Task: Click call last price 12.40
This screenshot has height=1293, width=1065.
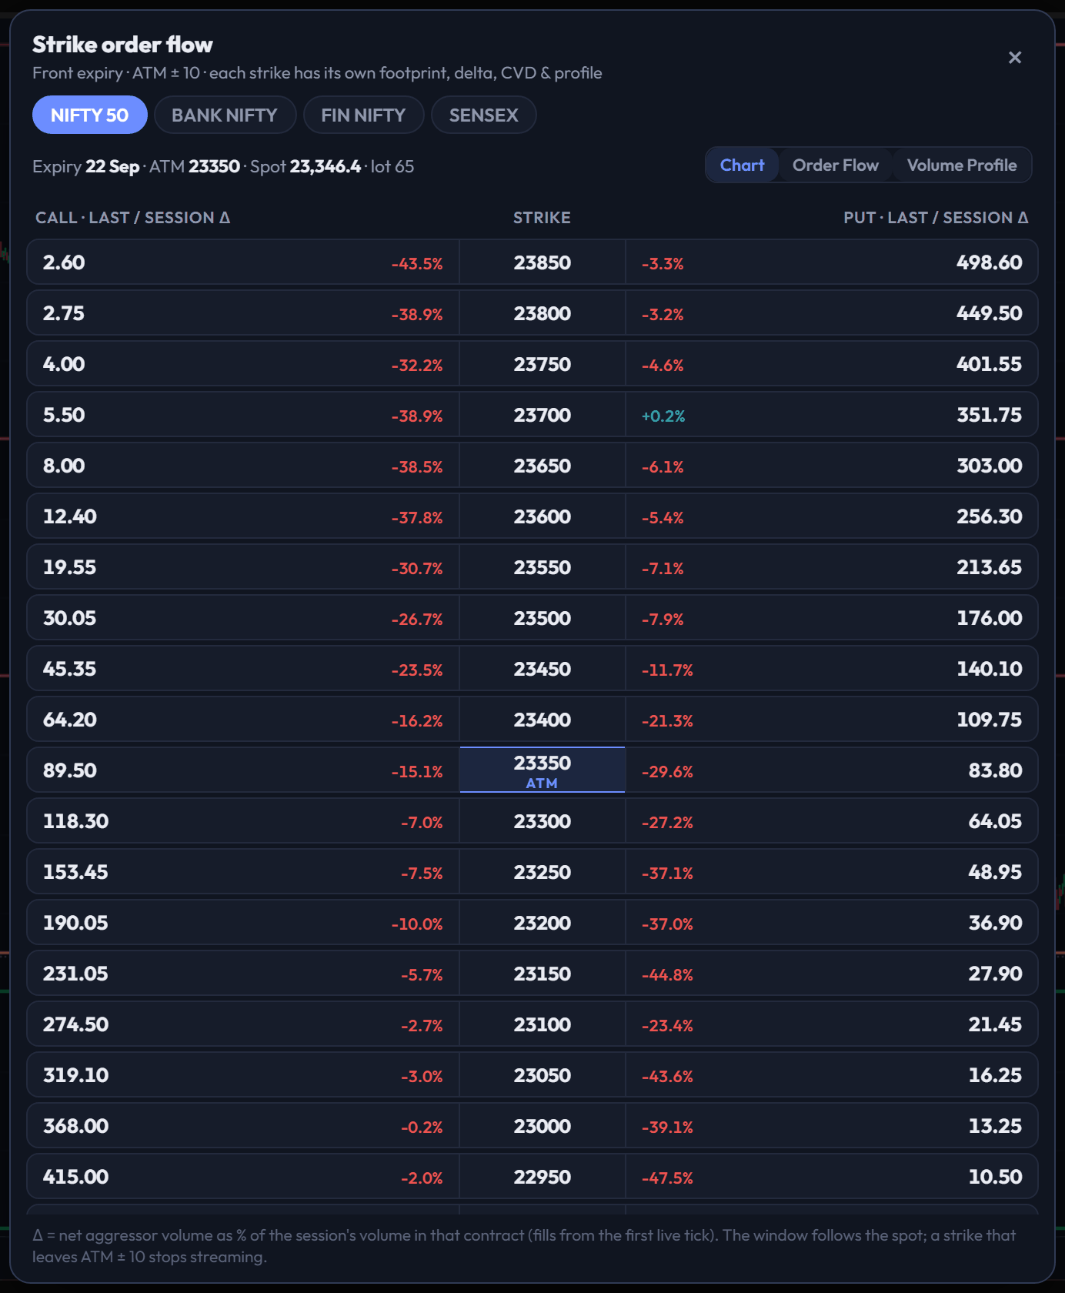Action: coord(70,516)
